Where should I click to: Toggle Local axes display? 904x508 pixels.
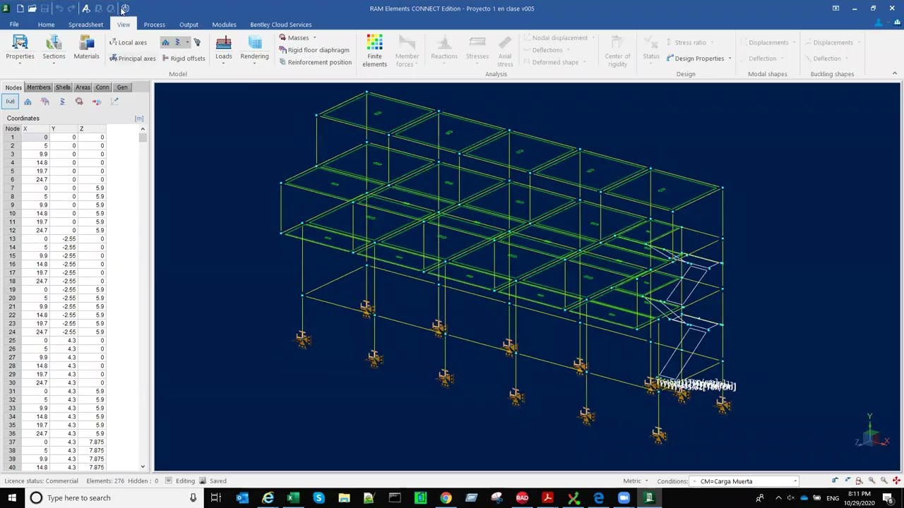[128, 42]
